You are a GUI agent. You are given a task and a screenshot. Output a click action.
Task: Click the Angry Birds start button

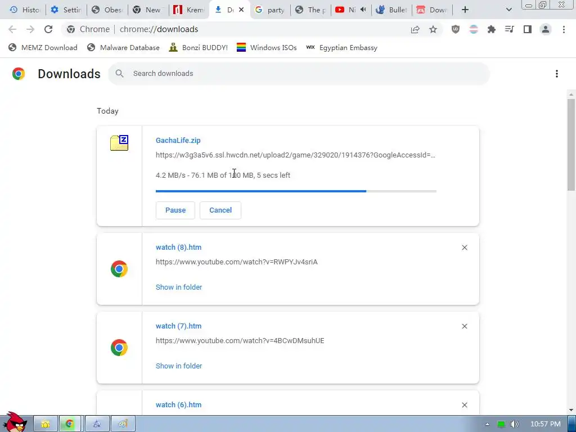[x=15, y=422]
